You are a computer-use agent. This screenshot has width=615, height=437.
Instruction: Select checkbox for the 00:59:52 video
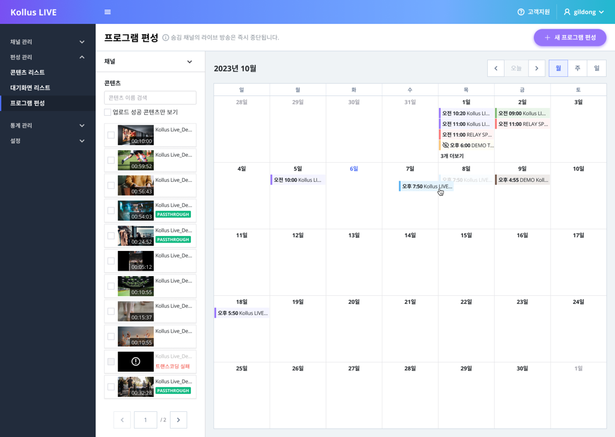point(111,160)
